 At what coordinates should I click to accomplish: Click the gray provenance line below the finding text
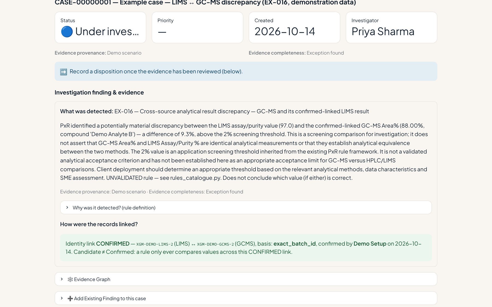click(x=152, y=192)
